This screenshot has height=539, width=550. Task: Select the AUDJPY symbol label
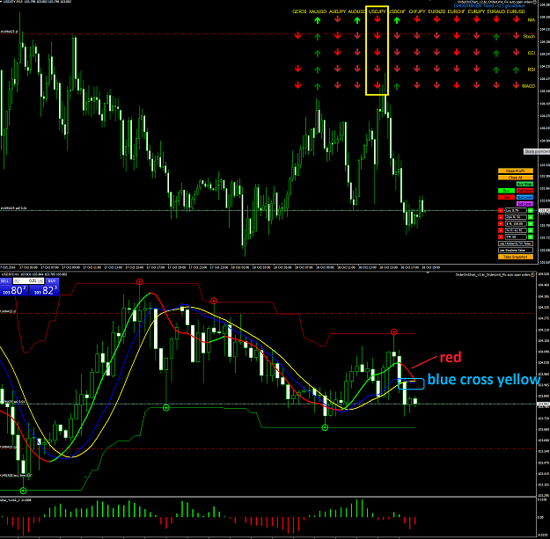pyautogui.click(x=337, y=11)
